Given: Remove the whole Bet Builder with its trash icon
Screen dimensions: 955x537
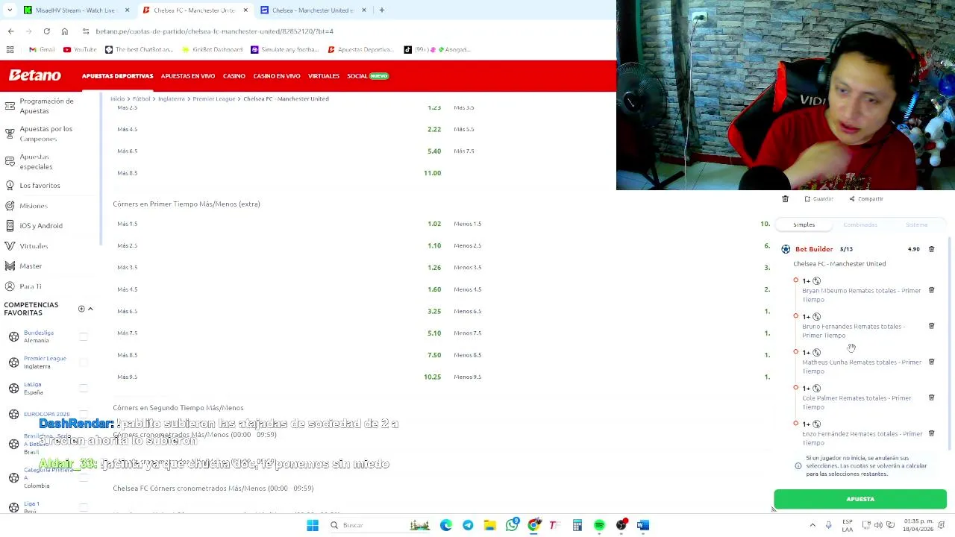Looking at the screenshot, I should 931,249.
